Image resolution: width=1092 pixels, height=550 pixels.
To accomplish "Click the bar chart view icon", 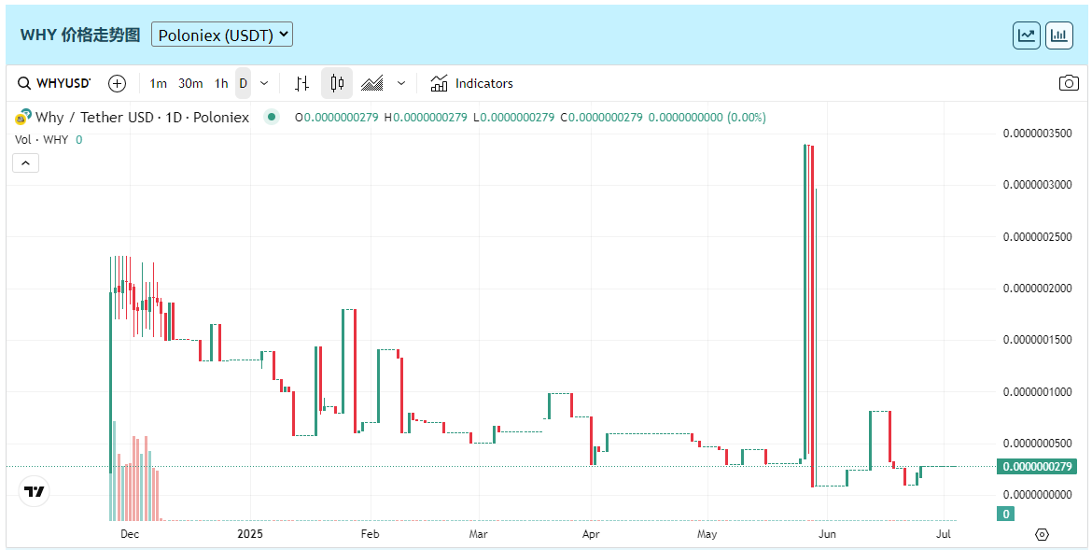I will (1059, 35).
